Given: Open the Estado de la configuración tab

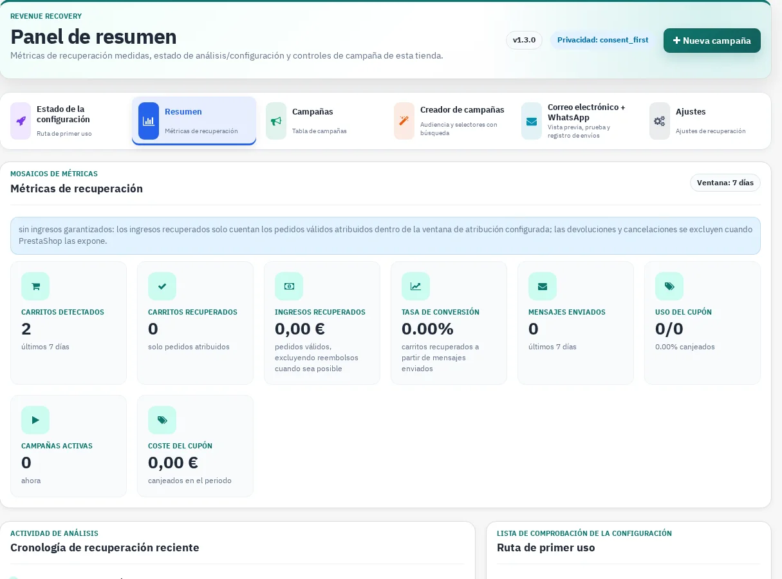Looking at the screenshot, I should (66, 121).
